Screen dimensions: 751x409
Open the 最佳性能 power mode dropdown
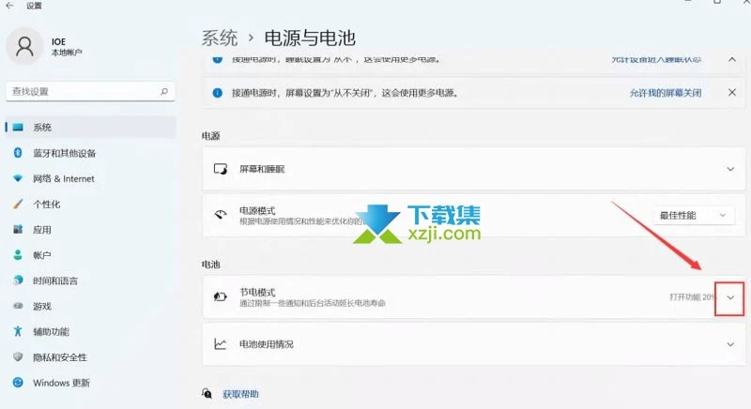pyautogui.click(x=693, y=215)
